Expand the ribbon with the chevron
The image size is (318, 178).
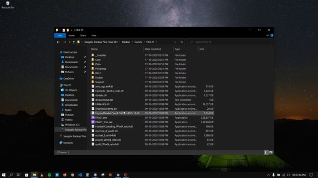click(x=267, y=36)
